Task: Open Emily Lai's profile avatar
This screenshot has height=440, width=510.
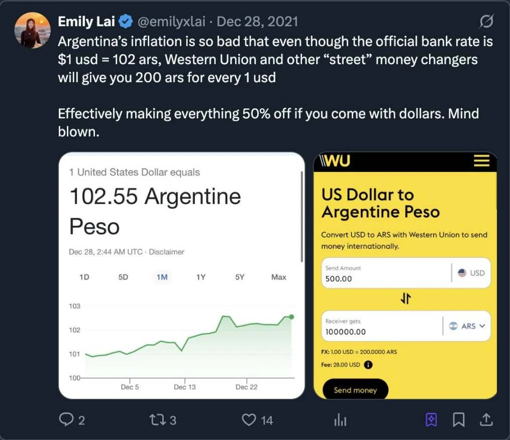Action: tap(32, 30)
